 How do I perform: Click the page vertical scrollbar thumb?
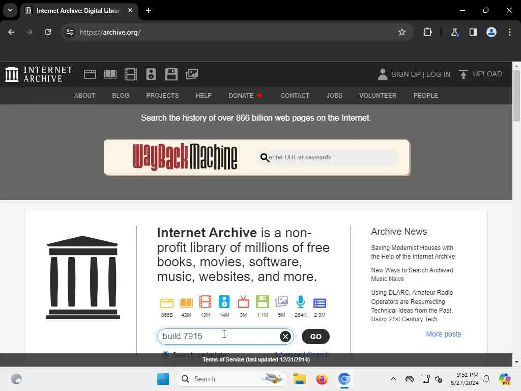pyautogui.click(x=517, y=96)
